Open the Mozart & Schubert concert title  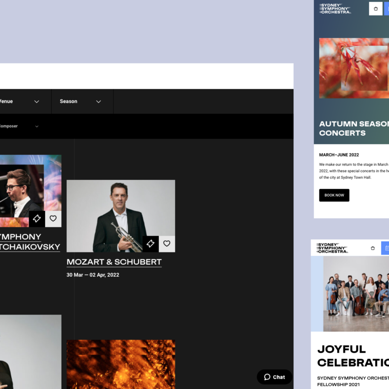[114, 262]
